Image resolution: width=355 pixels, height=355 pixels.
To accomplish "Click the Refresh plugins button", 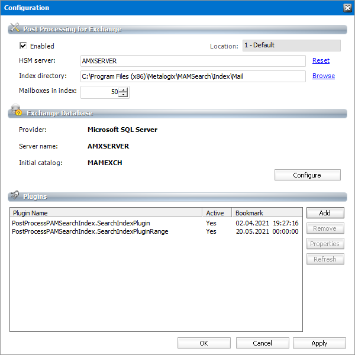I will (x=325, y=259).
